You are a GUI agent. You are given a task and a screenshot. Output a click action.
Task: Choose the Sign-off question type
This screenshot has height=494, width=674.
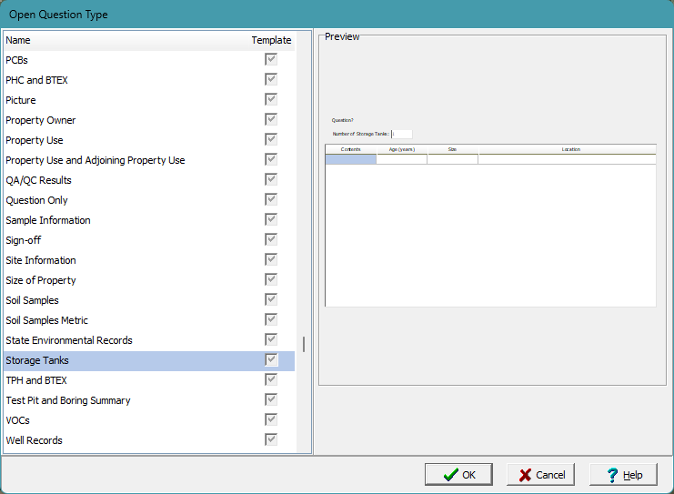pyautogui.click(x=24, y=240)
